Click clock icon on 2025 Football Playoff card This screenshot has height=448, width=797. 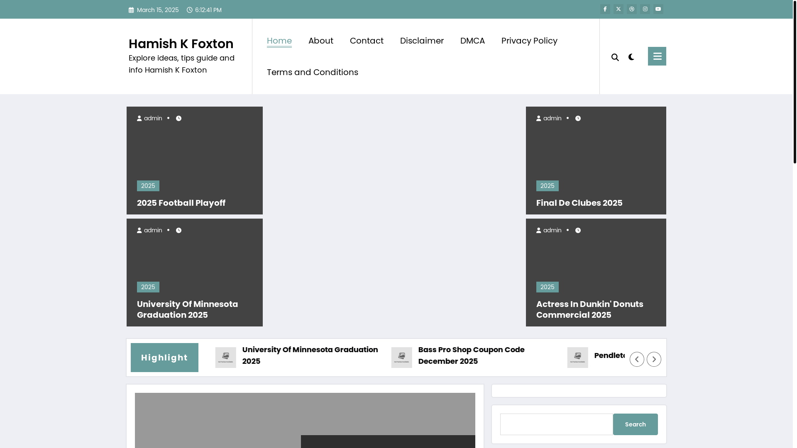tap(178, 118)
